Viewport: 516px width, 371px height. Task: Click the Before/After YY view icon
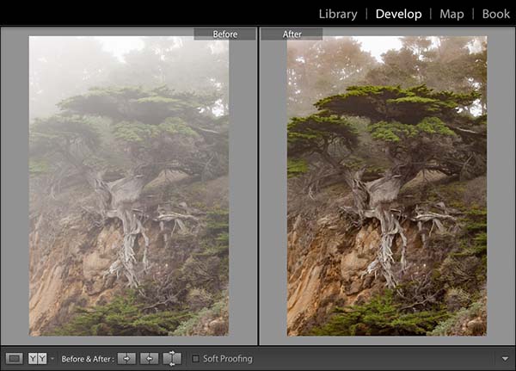tap(37, 358)
